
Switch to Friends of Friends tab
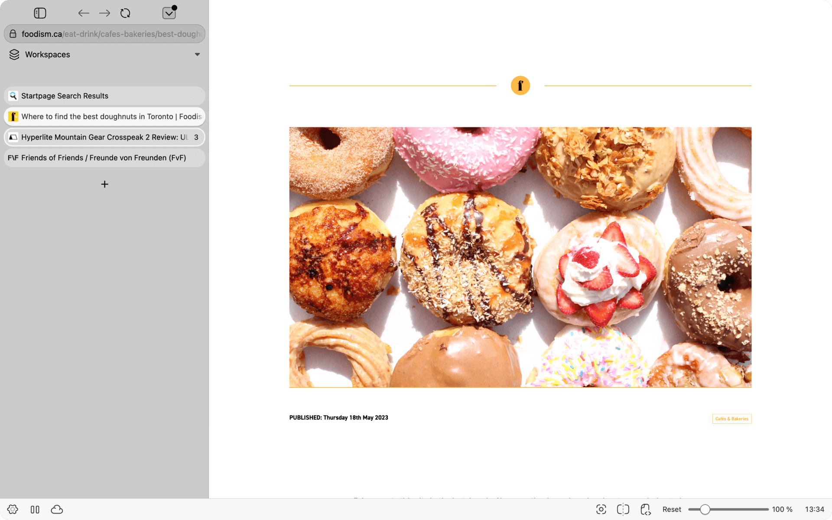coord(104,158)
